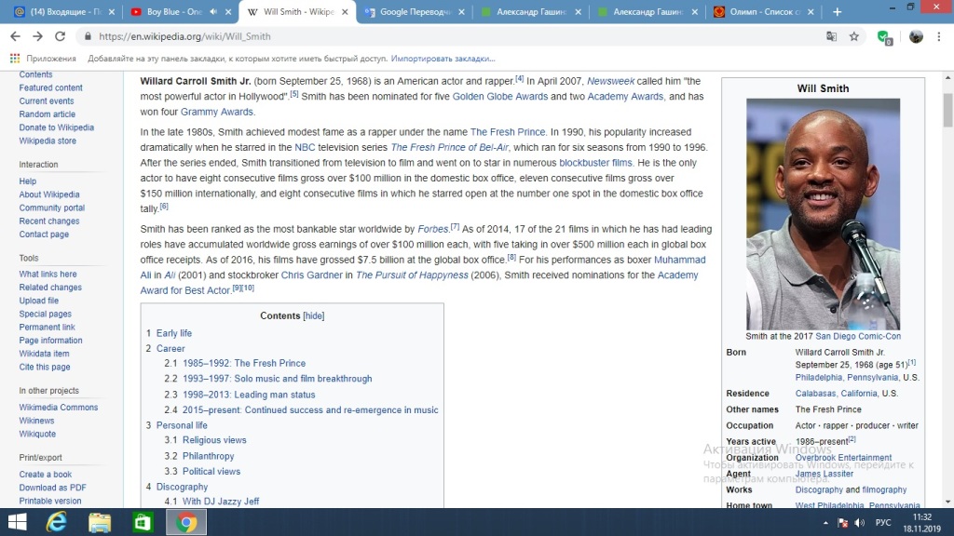
Task: Switch the РУС input language
Action: click(x=883, y=523)
